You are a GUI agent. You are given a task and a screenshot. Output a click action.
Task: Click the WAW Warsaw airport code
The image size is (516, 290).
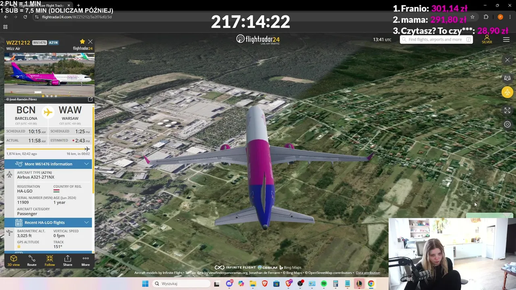coord(70,110)
